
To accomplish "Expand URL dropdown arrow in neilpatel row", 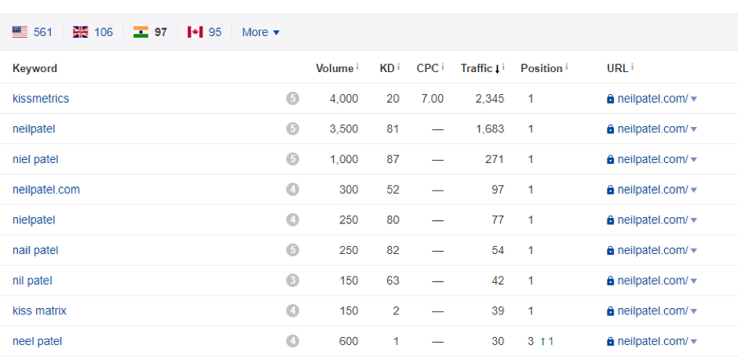I will (x=694, y=129).
